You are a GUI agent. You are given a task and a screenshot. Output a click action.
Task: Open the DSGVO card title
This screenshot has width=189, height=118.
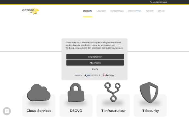(76, 111)
